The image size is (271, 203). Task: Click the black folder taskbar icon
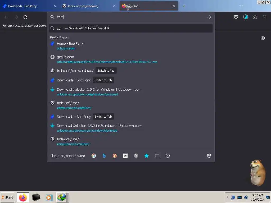36,197
